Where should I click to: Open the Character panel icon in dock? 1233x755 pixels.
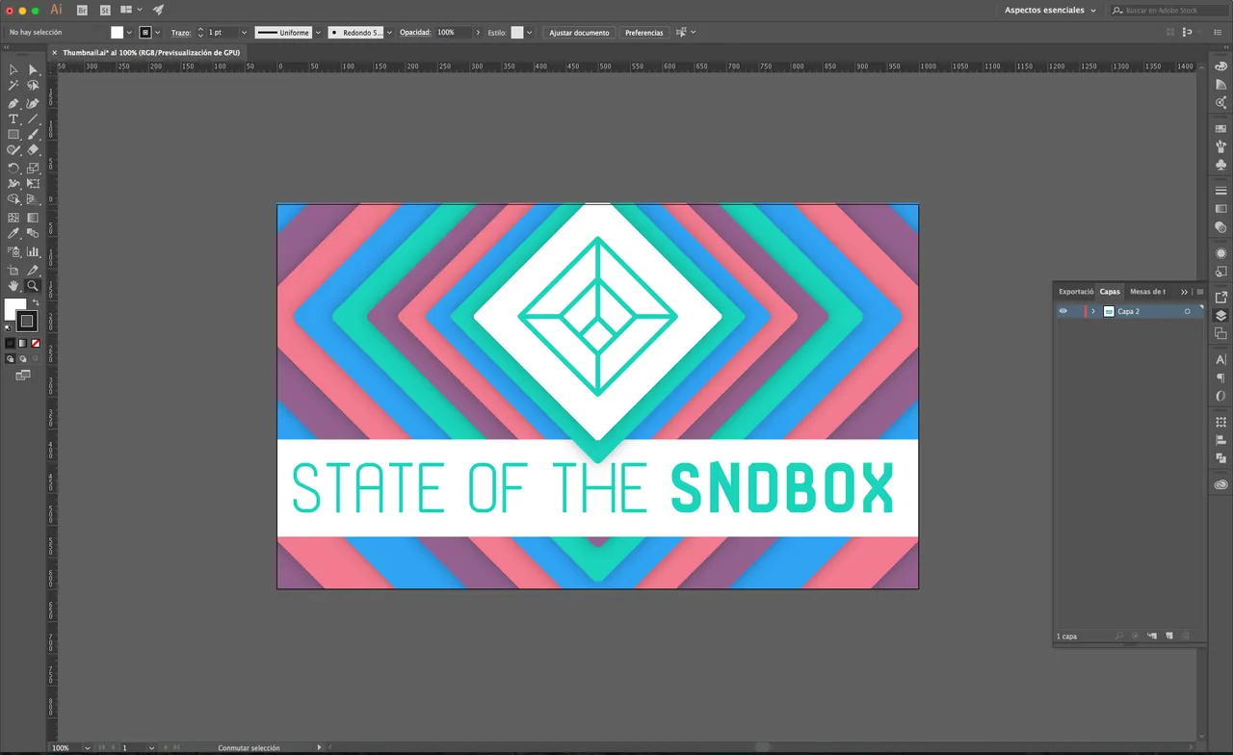(x=1220, y=359)
